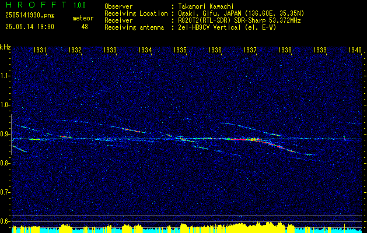This screenshot has height=233, width=367.
Task: Click version number 1.0.0
Action: 79,5
